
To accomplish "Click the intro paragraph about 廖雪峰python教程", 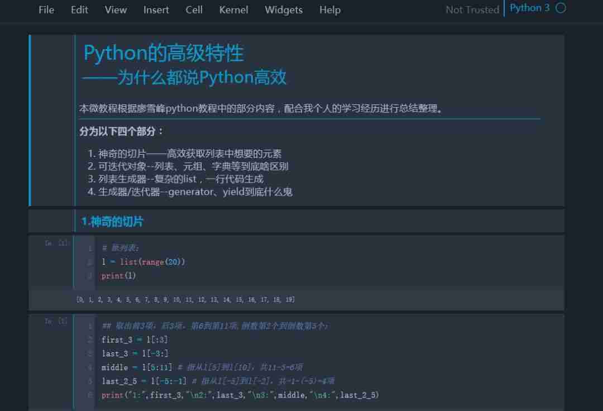I will click(x=261, y=108).
